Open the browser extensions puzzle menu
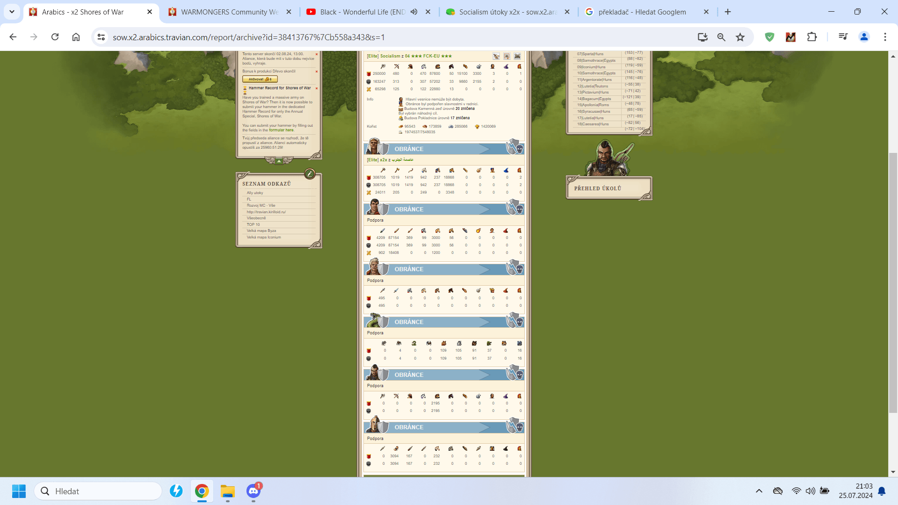This screenshot has height=505, width=898. [812, 37]
